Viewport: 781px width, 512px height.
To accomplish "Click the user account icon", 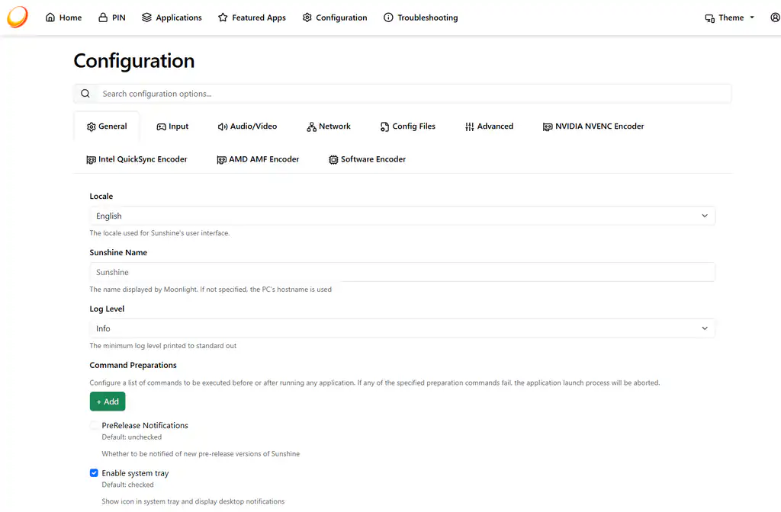I will [775, 18].
